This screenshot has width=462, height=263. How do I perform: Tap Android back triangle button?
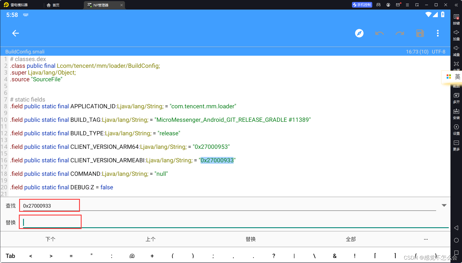[x=456, y=228]
